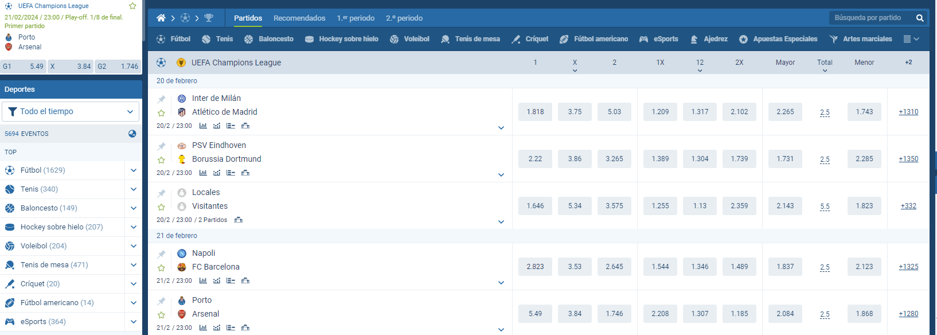The image size is (937, 335).
Task: Pin the PSV Eindhoven match
Action: pos(161,146)
